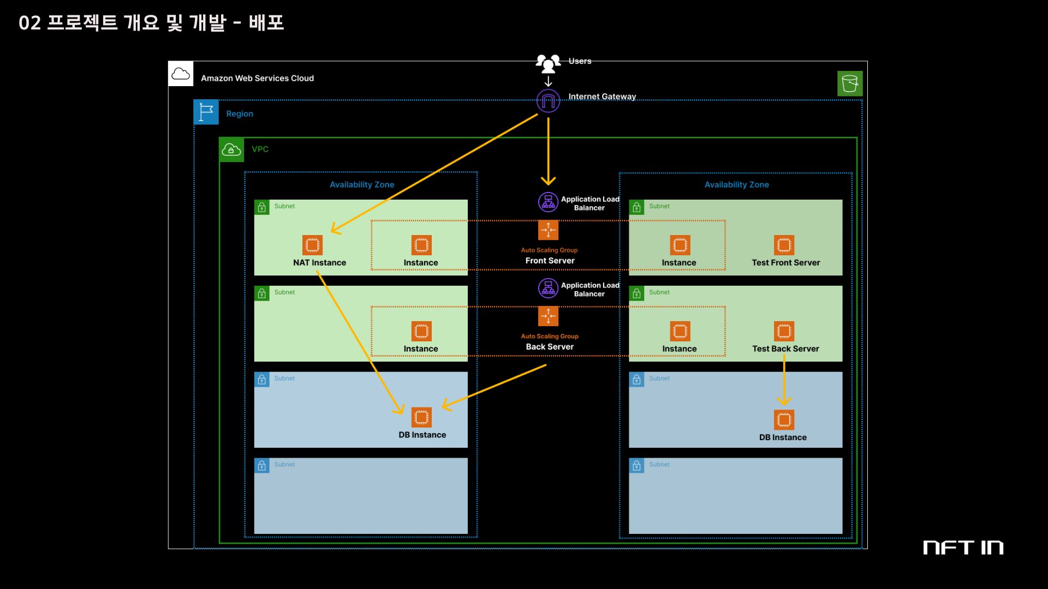Click the Users icon at top
Screen dimensions: 1048x589
click(548, 63)
